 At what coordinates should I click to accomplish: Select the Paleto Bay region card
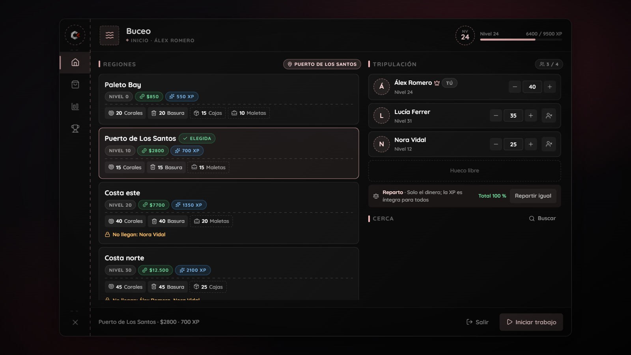(x=229, y=99)
